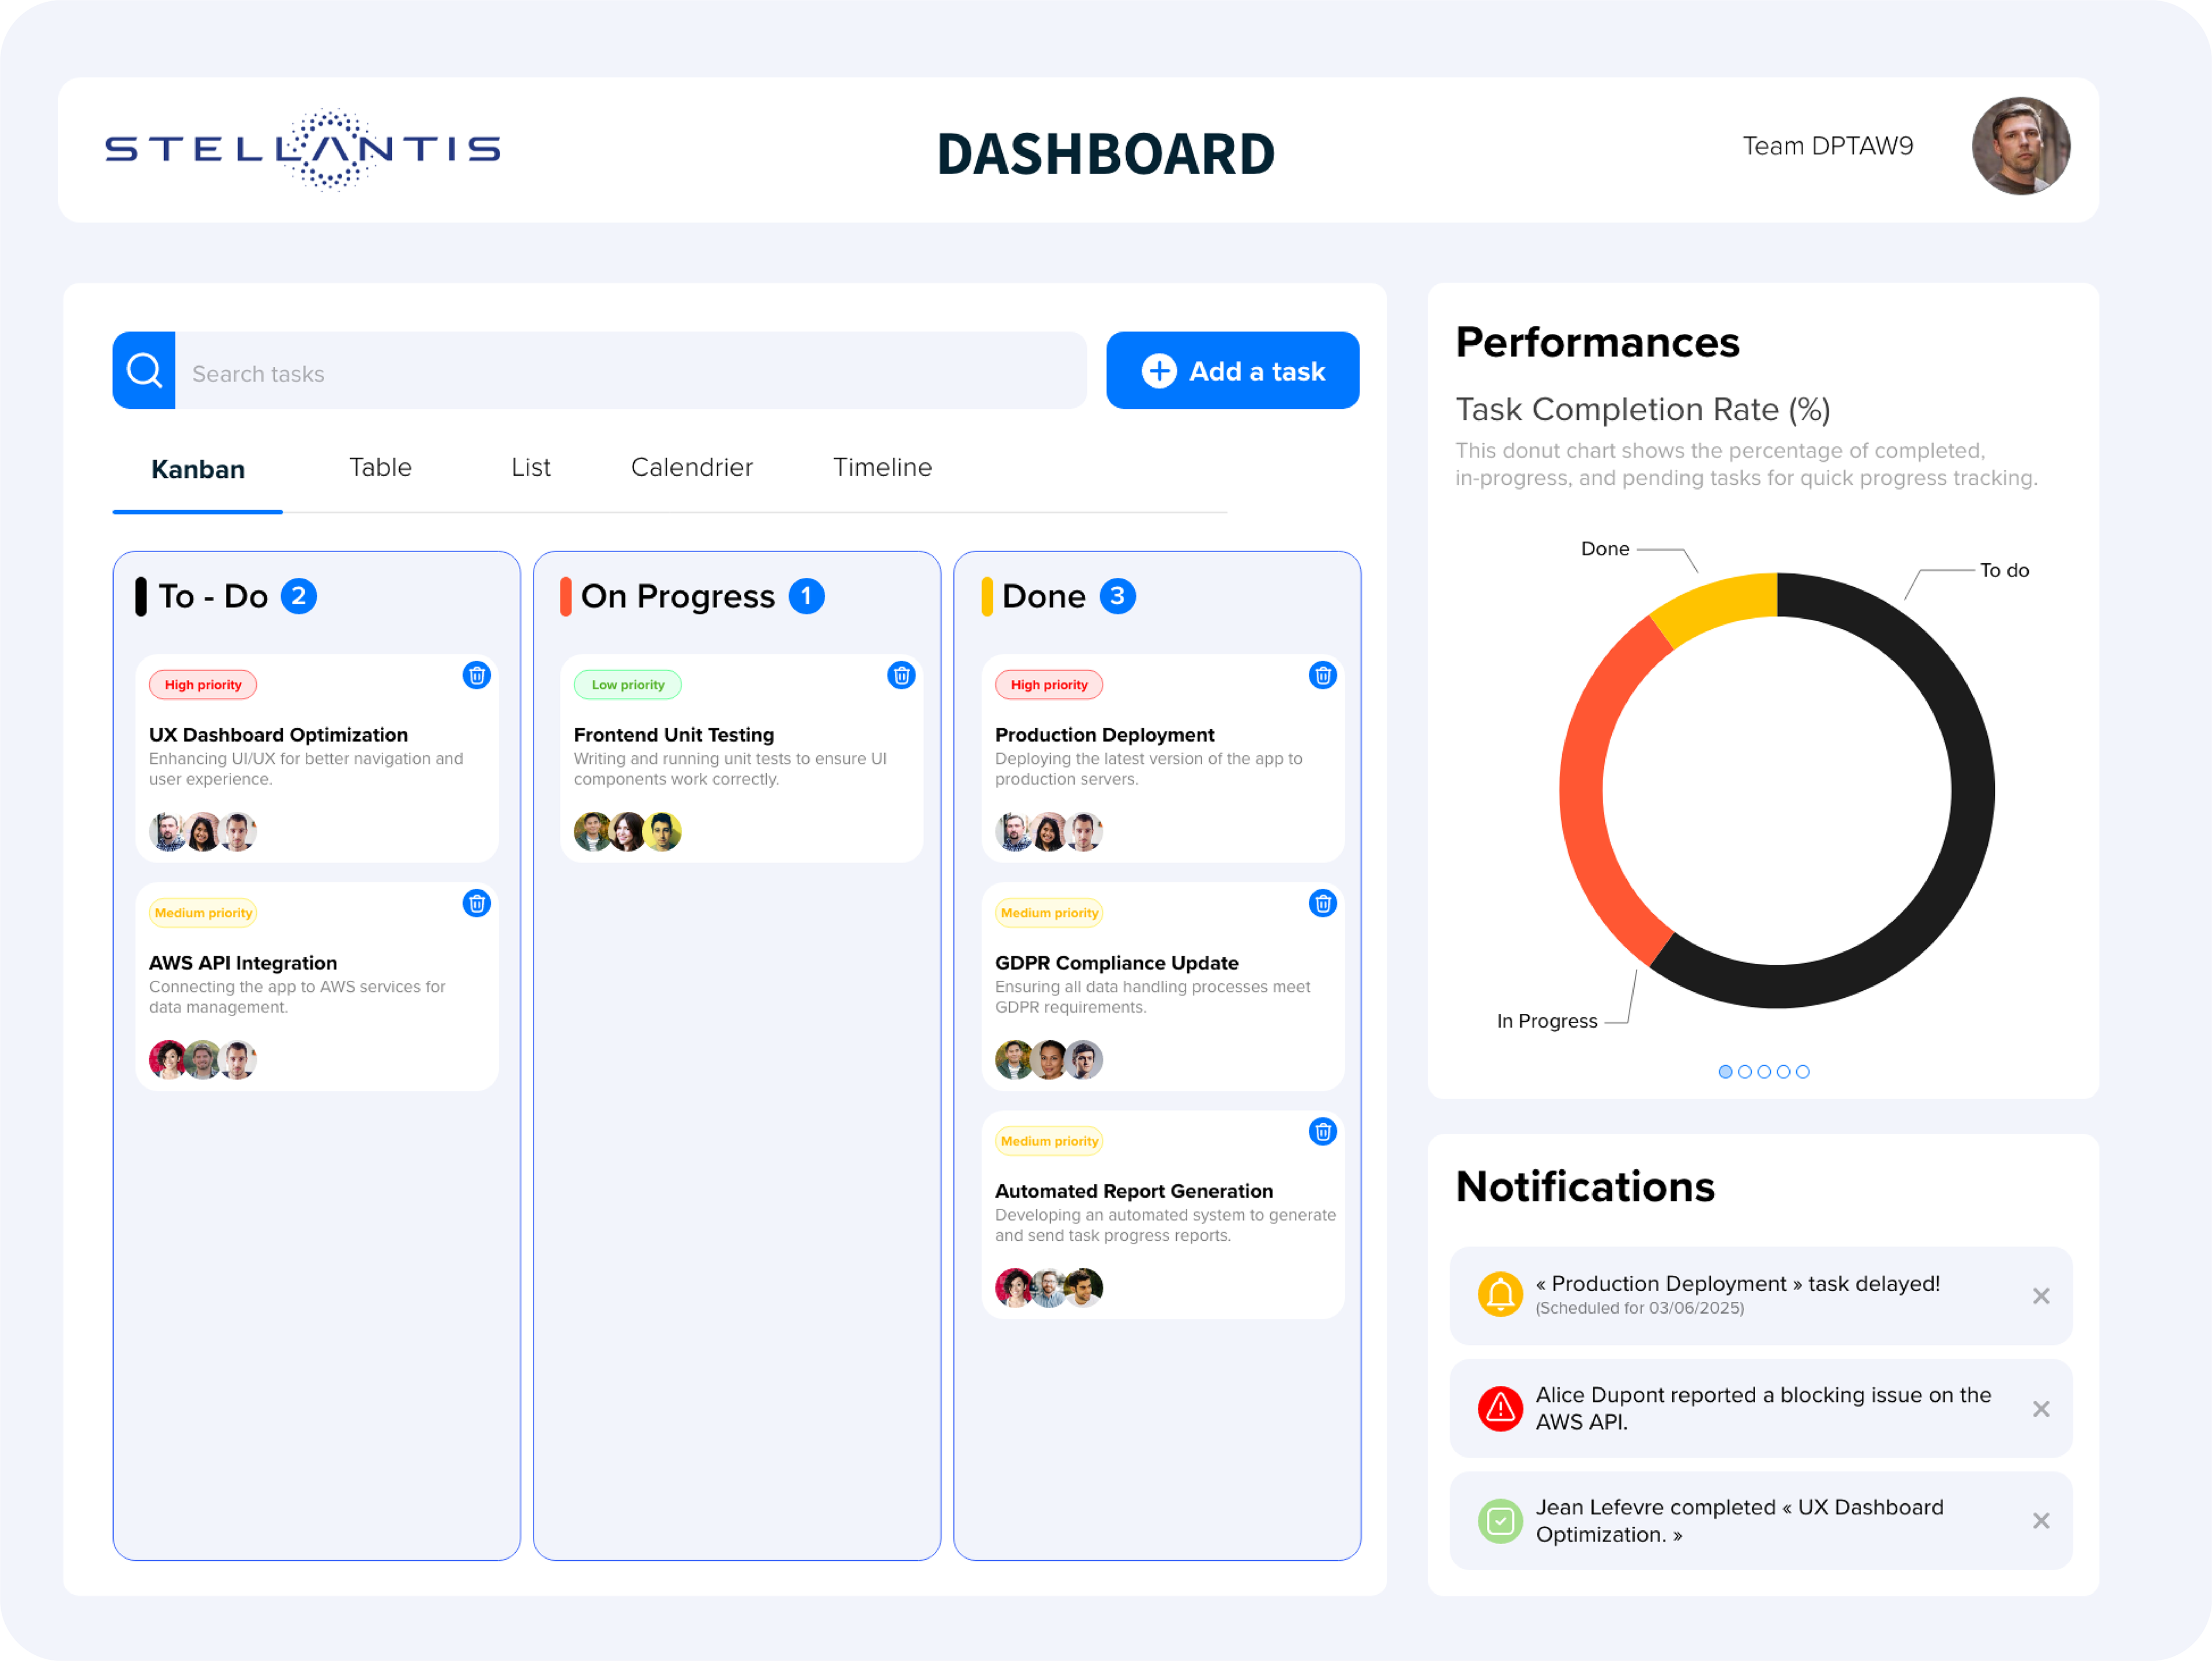Image resolution: width=2212 pixels, height=1661 pixels.
Task: Select the last chart pagination dot
Action: [x=1802, y=1071]
